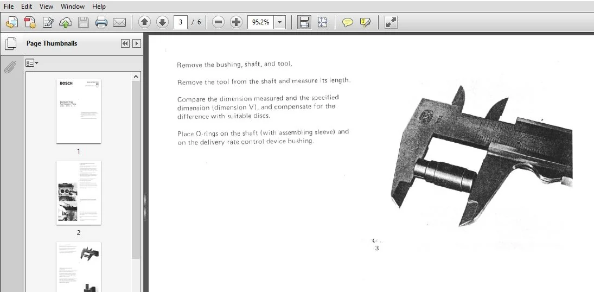
Task: Click the Zoom in plus button
Action: [x=237, y=22]
